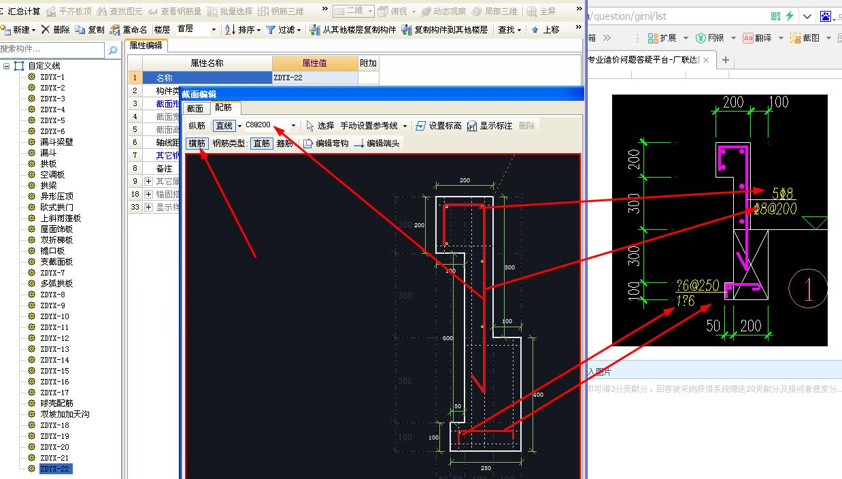Click the 钢筋三维 rebar 3D icon
This screenshot has width=842, height=479.
tap(264, 12)
